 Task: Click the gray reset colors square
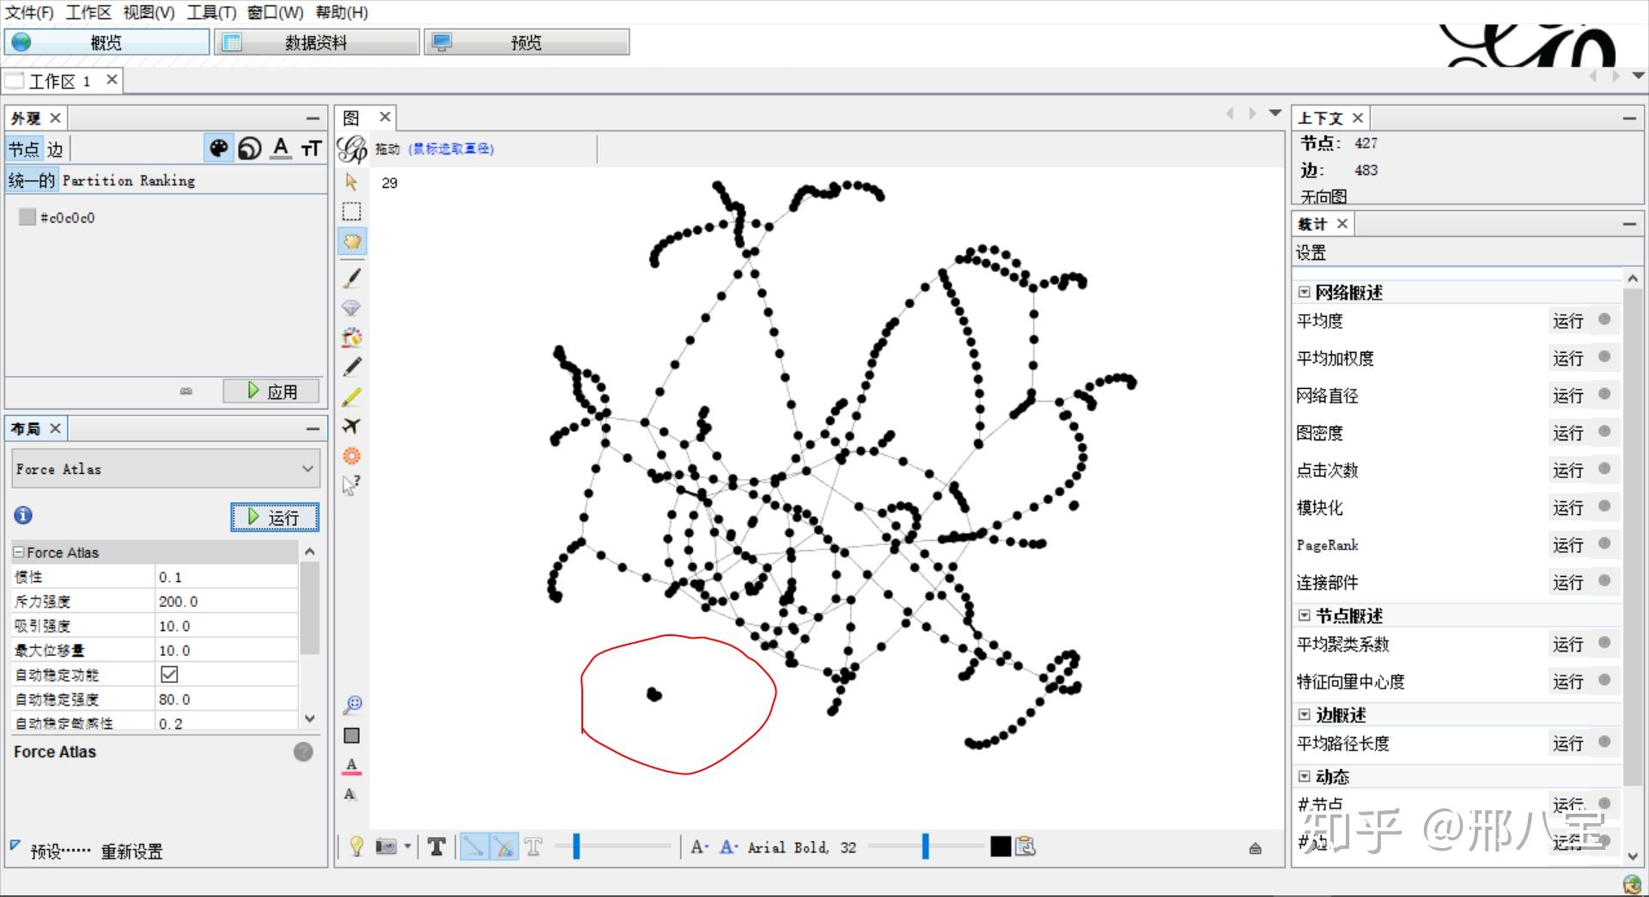(x=351, y=736)
